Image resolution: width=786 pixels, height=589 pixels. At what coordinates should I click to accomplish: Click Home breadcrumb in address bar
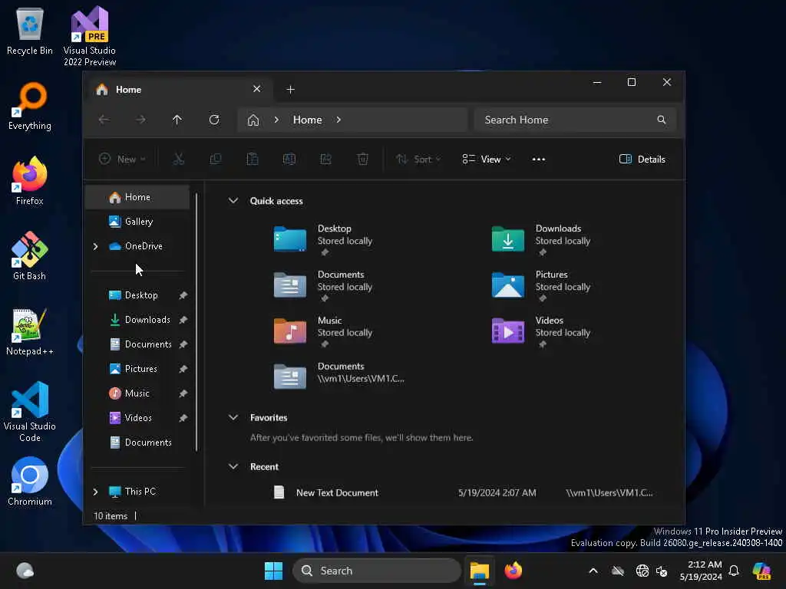(x=307, y=120)
